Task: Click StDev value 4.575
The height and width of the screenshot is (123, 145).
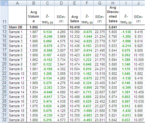Action: pos(61,41)
